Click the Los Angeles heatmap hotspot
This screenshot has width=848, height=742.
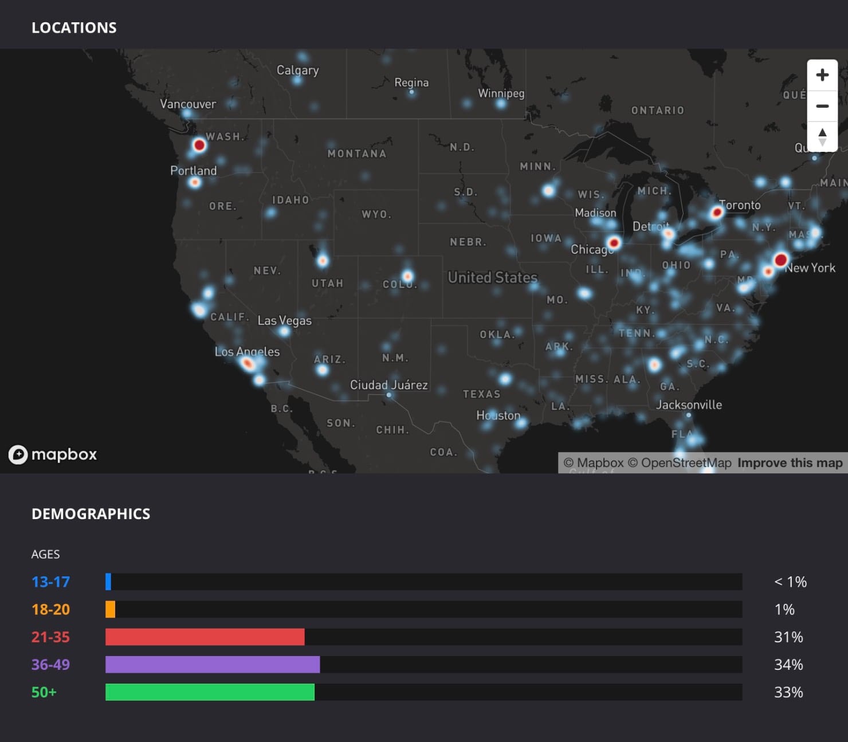[248, 363]
